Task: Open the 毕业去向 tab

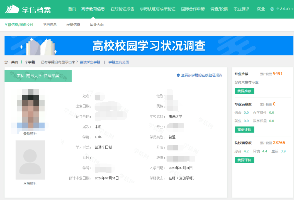Action: click(97, 25)
